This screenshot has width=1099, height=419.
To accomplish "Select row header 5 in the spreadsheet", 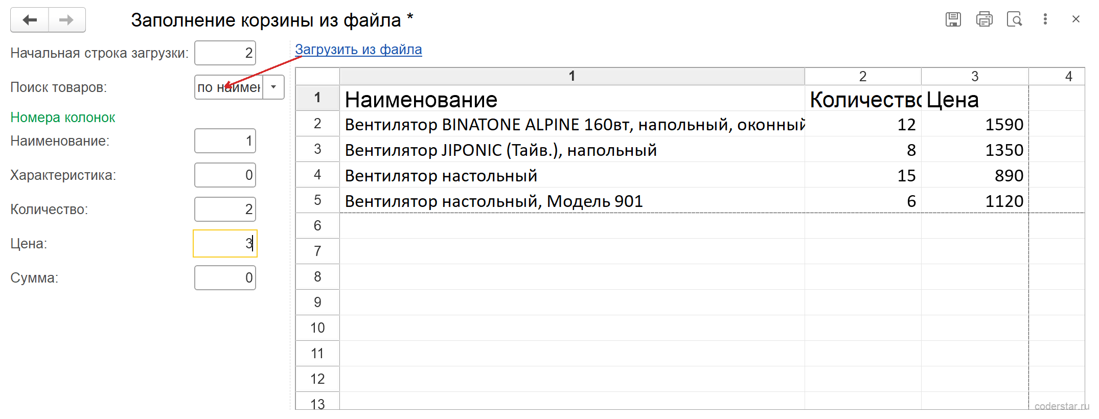I will (x=317, y=200).
